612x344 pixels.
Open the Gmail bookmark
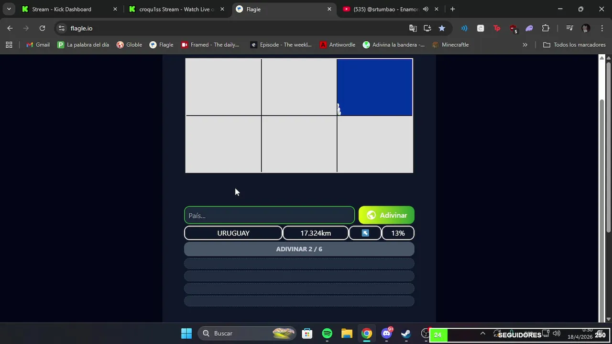pyautogui.click(x=38, y=44)
